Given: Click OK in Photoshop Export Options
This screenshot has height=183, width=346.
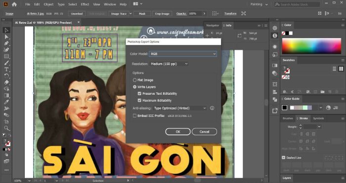Looking at the screenshot, I should 178,132.
